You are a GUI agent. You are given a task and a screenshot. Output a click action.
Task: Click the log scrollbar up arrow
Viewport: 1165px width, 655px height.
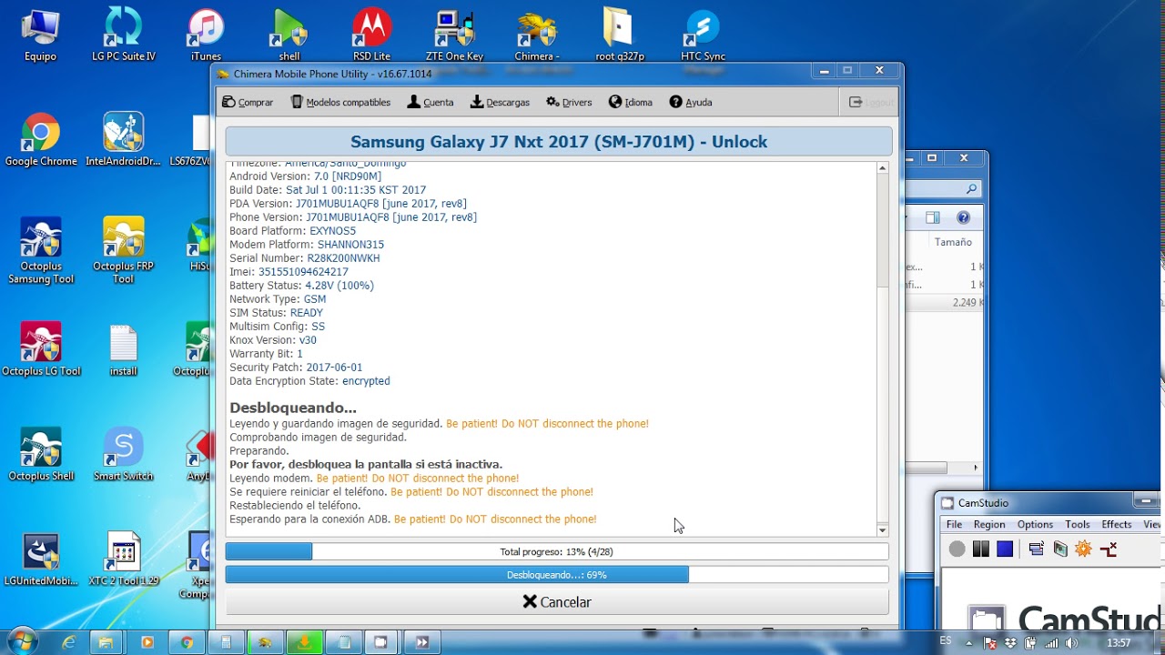click(x=882, y=168)
